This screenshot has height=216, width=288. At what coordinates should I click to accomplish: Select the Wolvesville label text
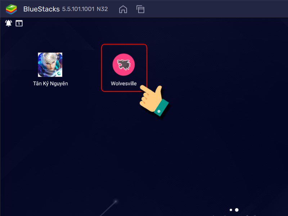point(123,84)
